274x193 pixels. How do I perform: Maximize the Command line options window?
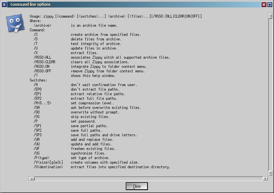pyautogui.click(x=269, y=5)
